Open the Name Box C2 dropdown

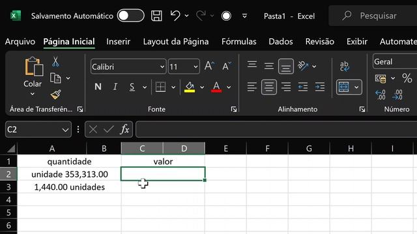tap(65, 130)
